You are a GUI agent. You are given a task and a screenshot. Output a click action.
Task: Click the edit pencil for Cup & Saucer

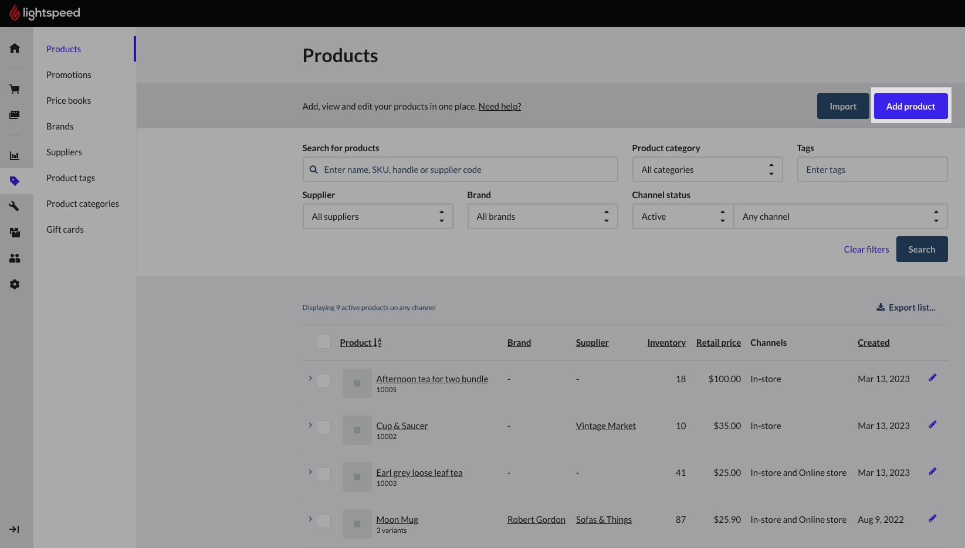[x=932, y=425]
